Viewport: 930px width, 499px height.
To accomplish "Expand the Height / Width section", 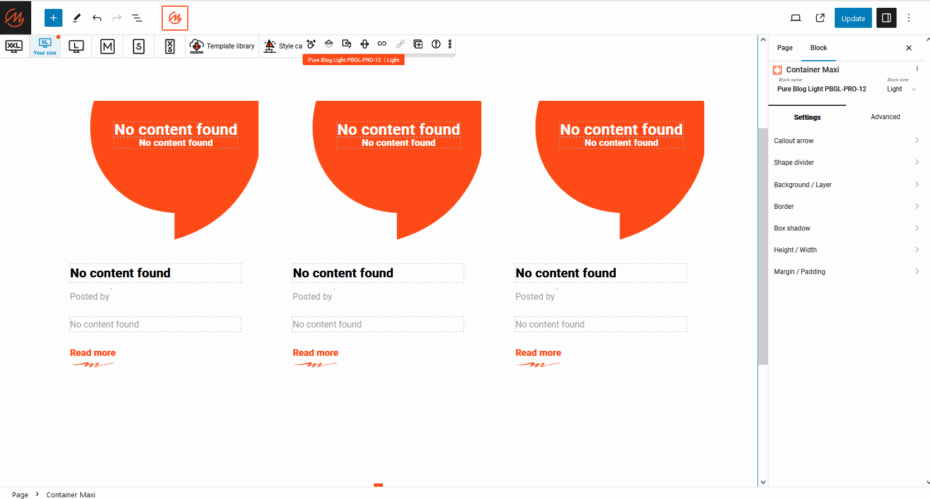I will pos(846,250).
